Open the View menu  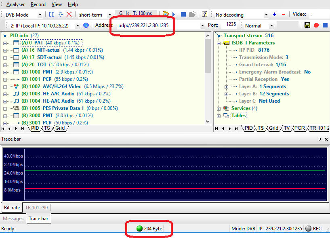click(57, 4)
